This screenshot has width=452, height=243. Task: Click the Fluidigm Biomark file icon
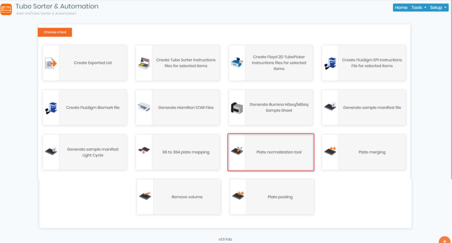click(51, 108)
